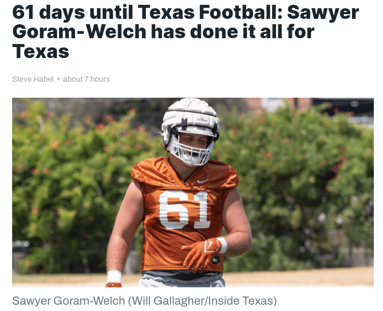Click the word 'Texas' on headline's last line
Image resolution: width=383 pixels, height=311 pixels.
(x=41, y=51)
